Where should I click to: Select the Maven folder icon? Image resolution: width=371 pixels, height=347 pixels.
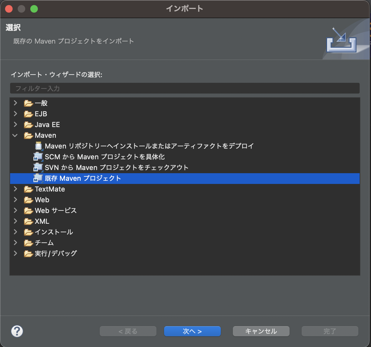pyautogui.click(x=28, y=135)
